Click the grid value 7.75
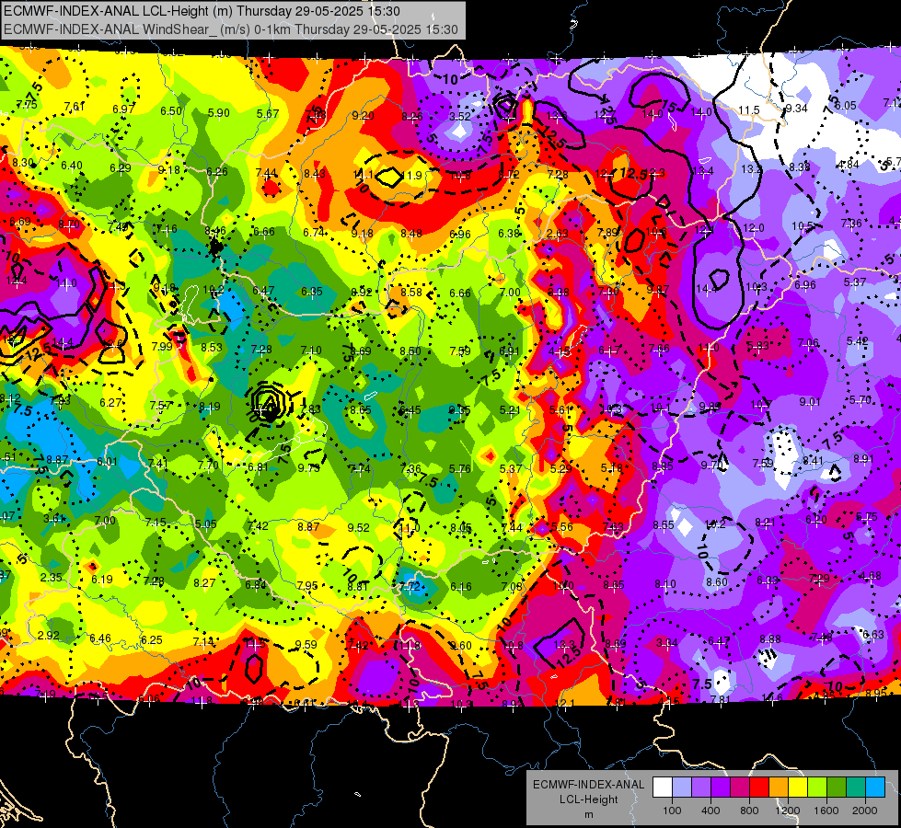 [x=27, y=105]
